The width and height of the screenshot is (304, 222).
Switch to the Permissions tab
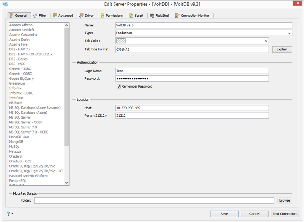point(112,16)
